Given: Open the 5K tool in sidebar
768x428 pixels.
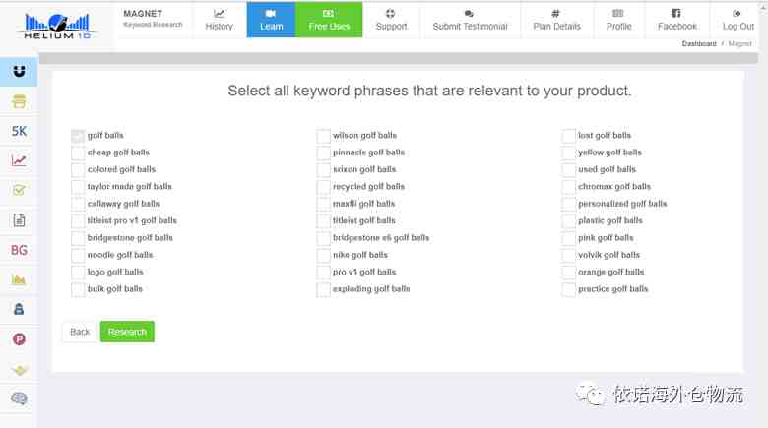Looking at the screenshot, I should [x=19, y=131].
